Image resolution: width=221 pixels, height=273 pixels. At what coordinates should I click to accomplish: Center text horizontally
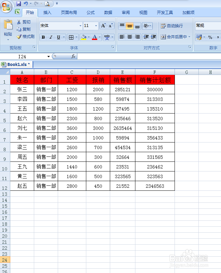point(130,37)
